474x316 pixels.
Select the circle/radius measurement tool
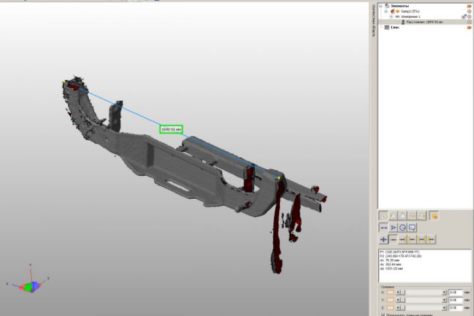[402, 227]
